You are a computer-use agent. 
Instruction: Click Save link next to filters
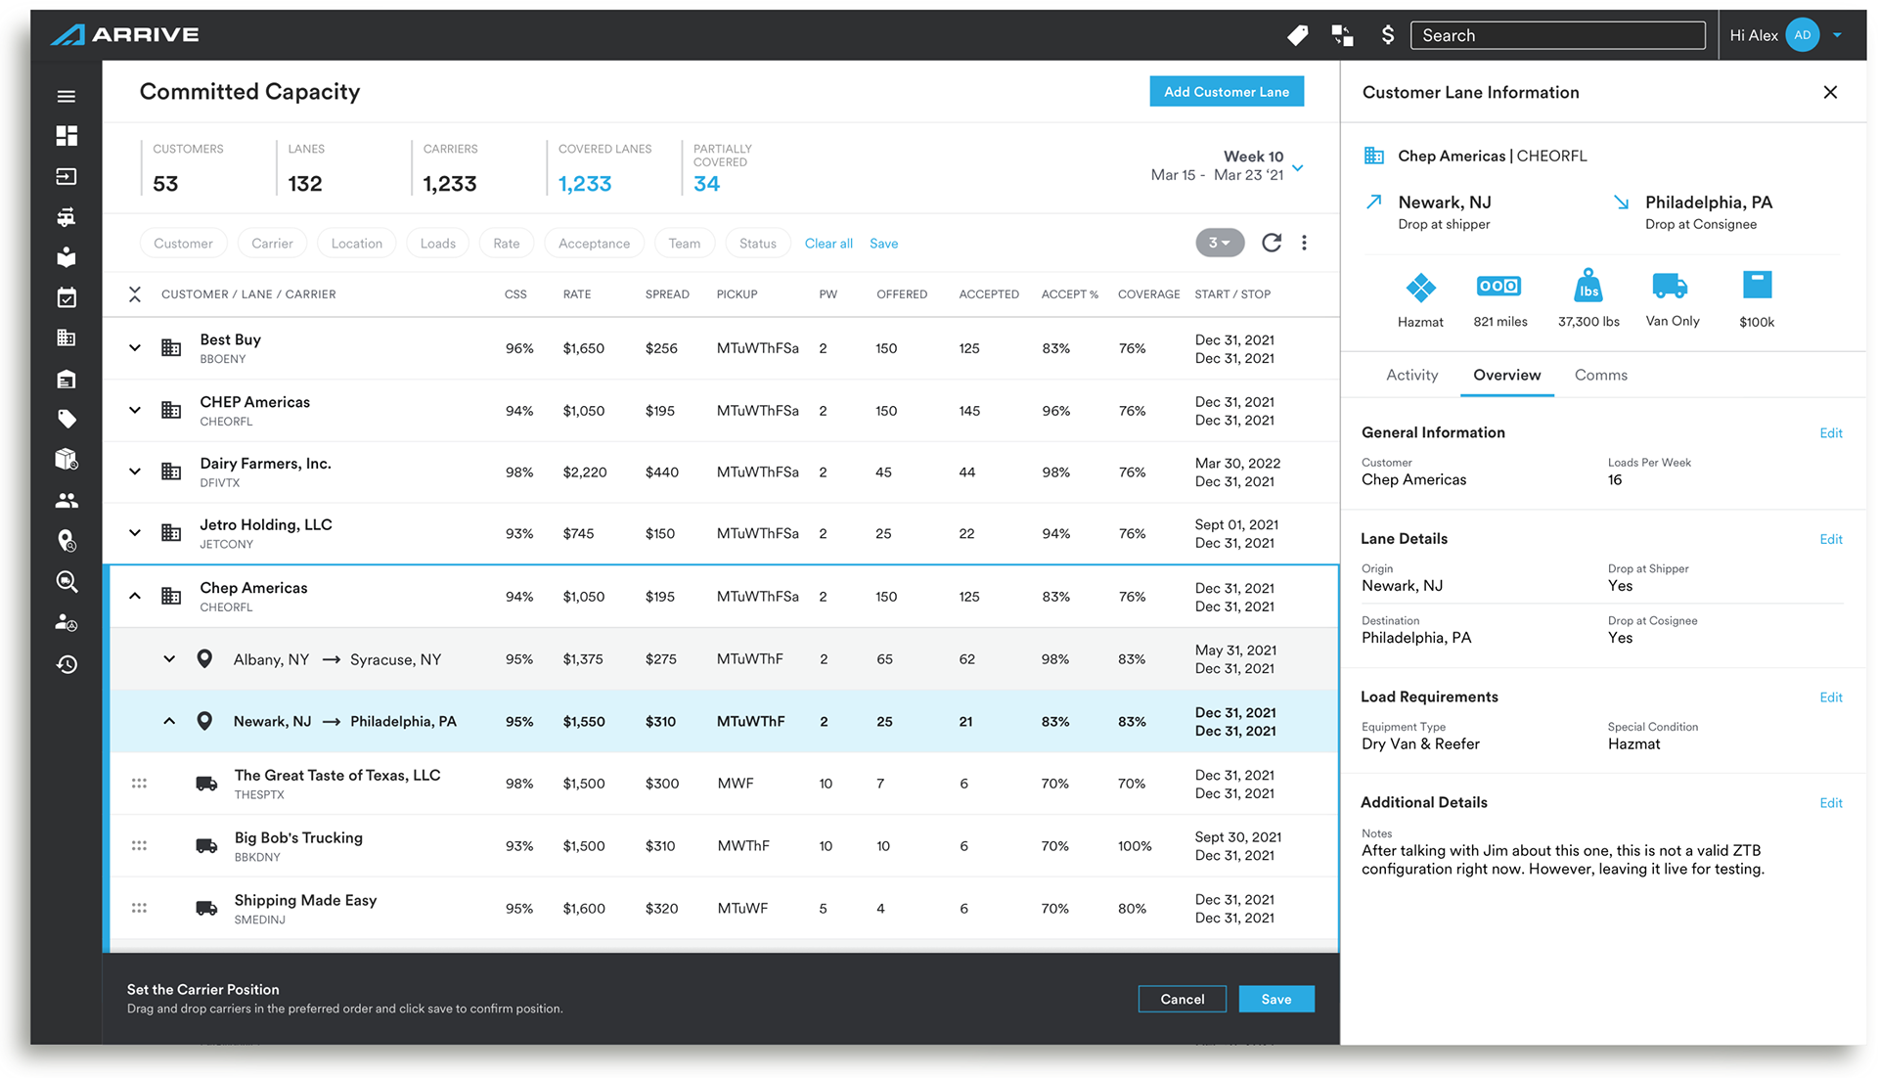pyautogui.click(x=883, y=244)
